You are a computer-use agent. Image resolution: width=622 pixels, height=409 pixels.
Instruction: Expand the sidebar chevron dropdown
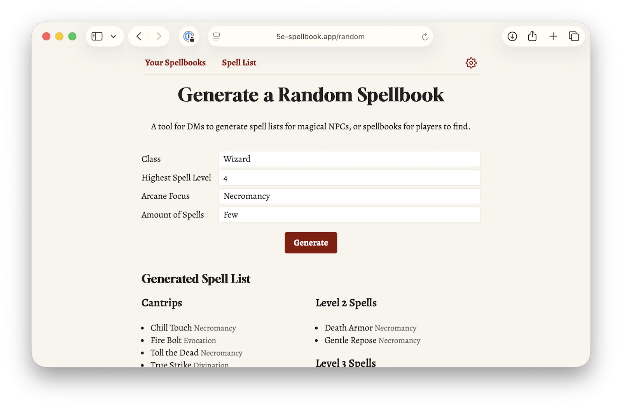click(113, 36)
